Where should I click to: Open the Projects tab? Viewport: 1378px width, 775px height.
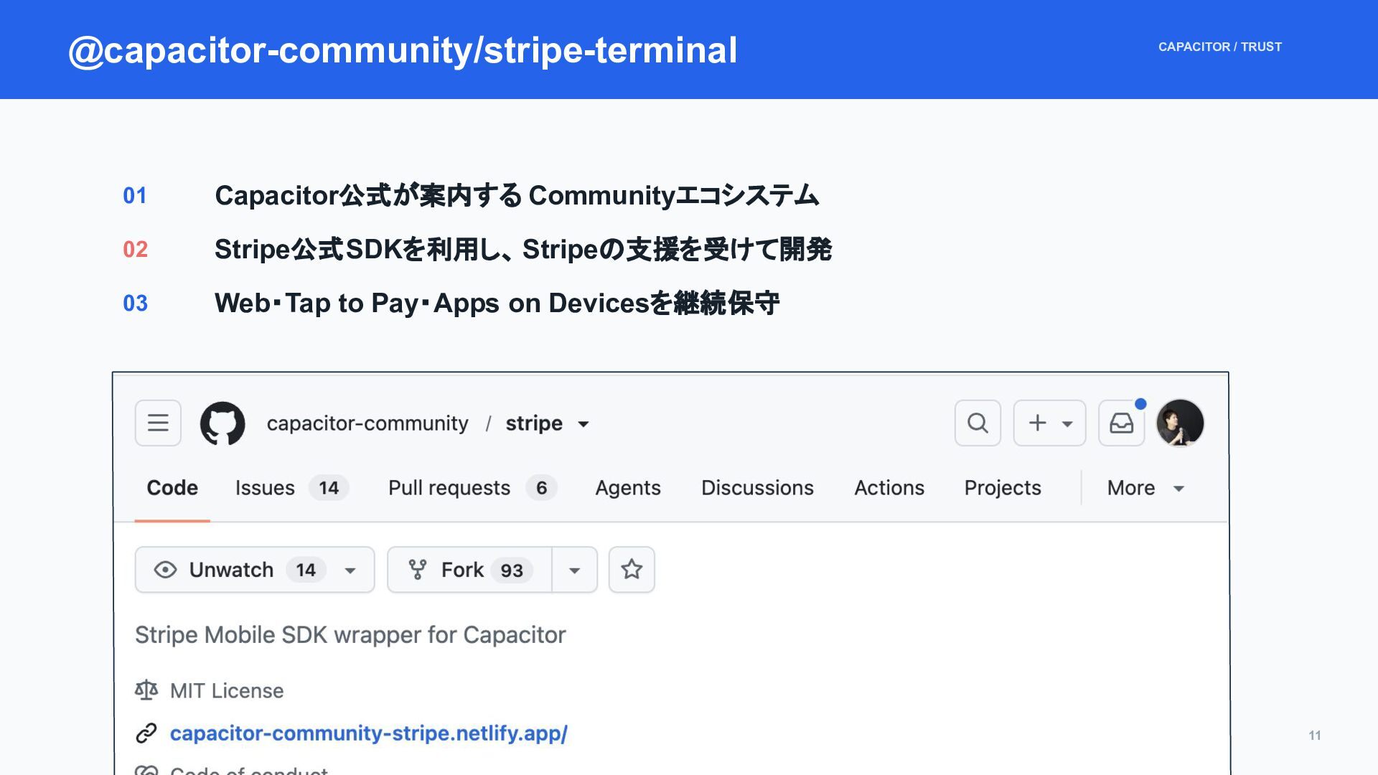point(1003,488)
